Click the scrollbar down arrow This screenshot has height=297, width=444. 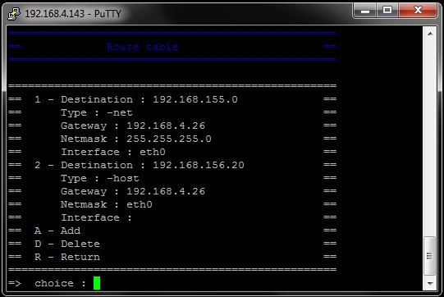[430, 283]
